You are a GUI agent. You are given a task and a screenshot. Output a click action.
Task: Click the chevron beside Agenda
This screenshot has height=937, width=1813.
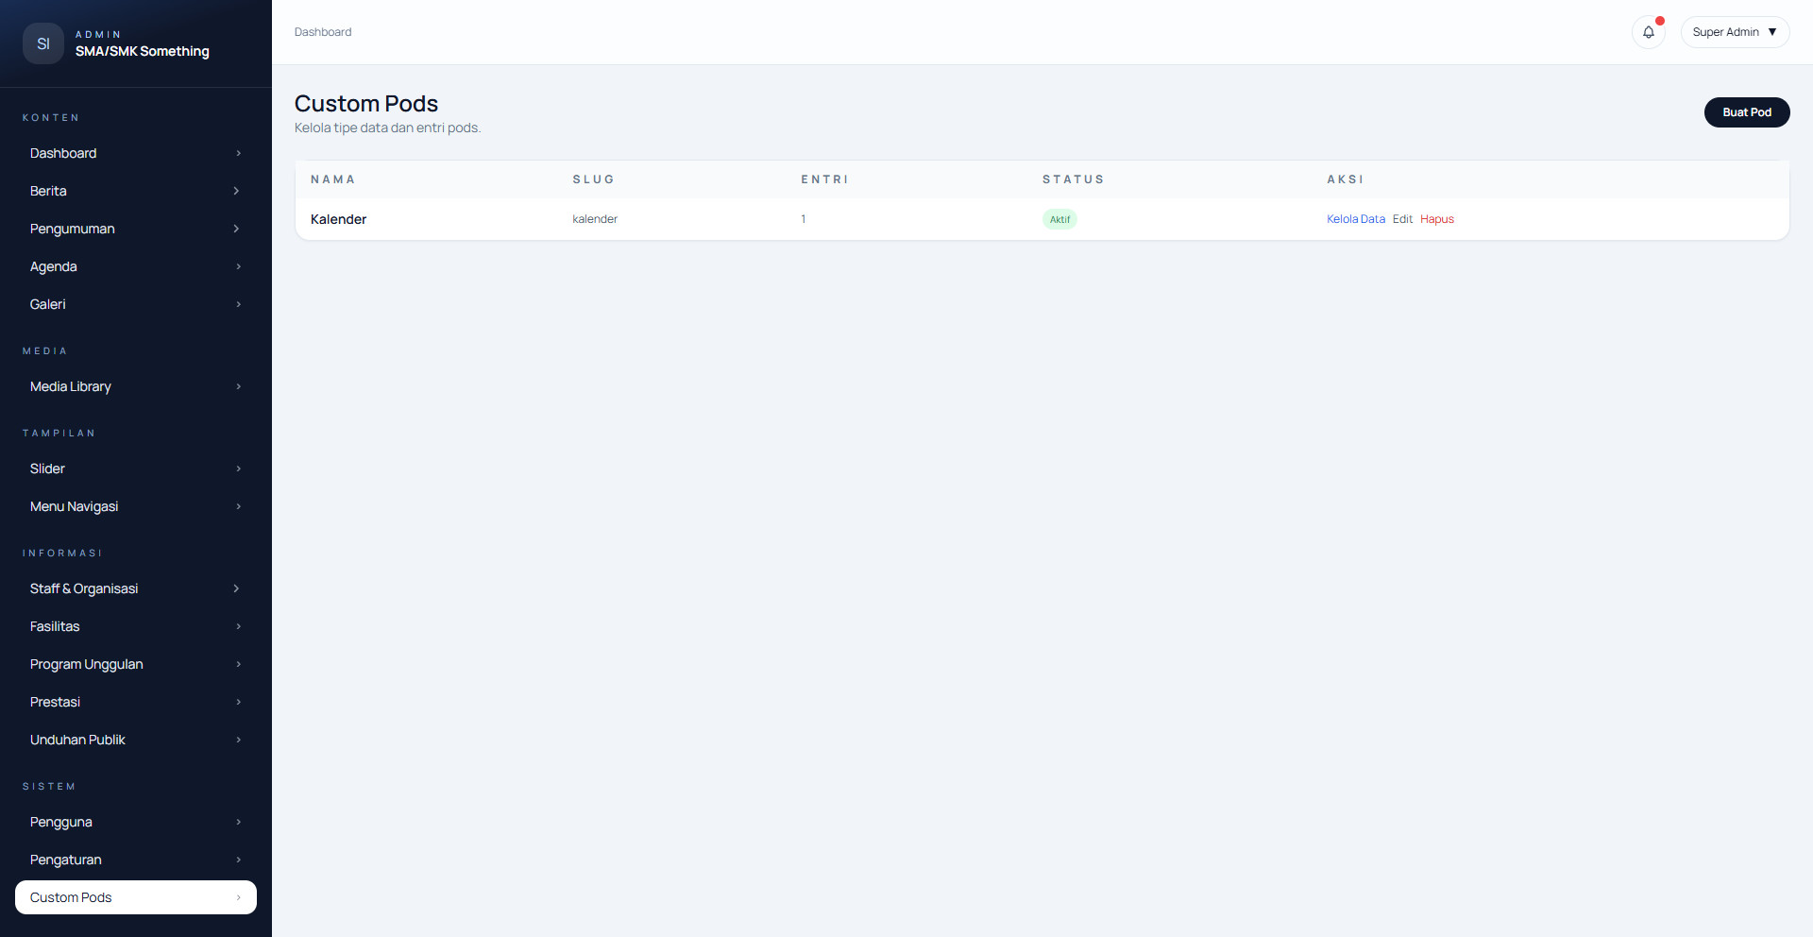click(x=238, y=266)
